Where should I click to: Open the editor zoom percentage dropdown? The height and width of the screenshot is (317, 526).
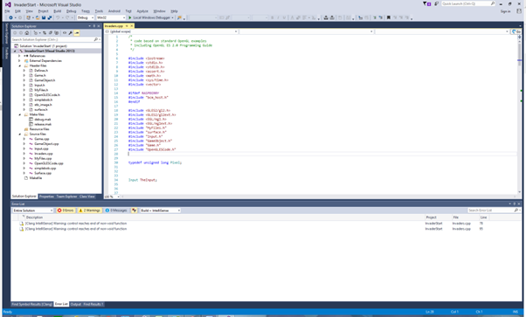(x=112, y=196)
